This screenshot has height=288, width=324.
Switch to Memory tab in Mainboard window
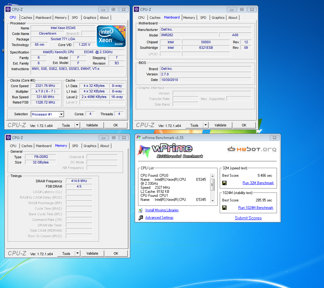pyautogui.click(x=189, y=18)
